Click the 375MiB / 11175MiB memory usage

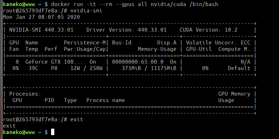[x=149, y=68]
